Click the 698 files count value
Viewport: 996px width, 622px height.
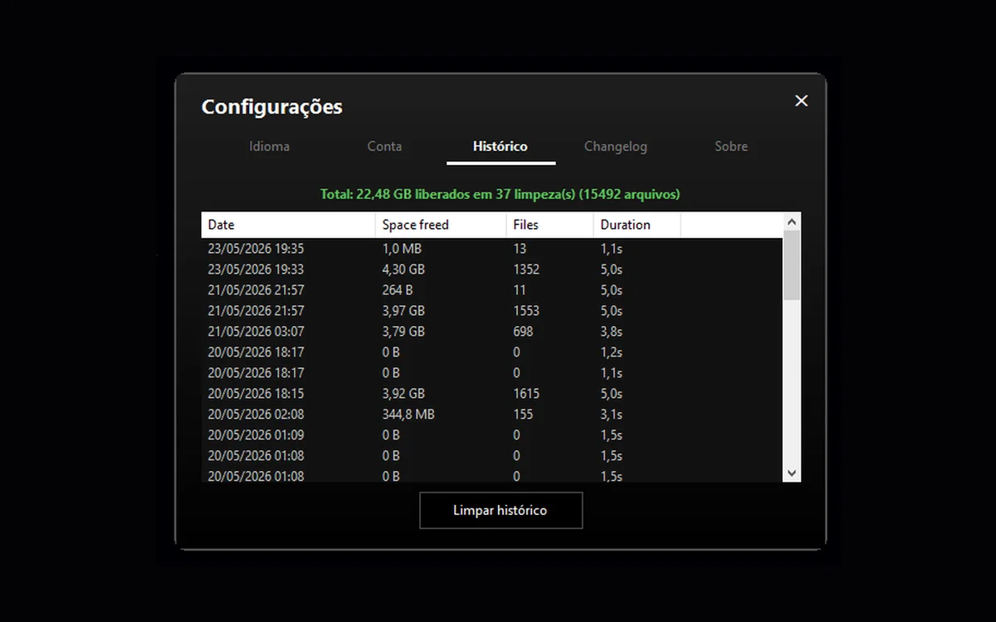[523, 331]
